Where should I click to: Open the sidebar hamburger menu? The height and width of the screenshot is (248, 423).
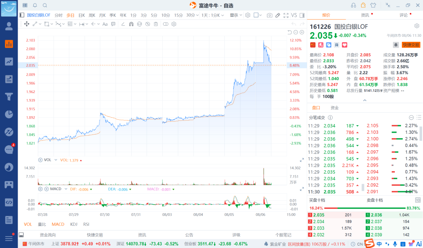[x=9, y=238]
